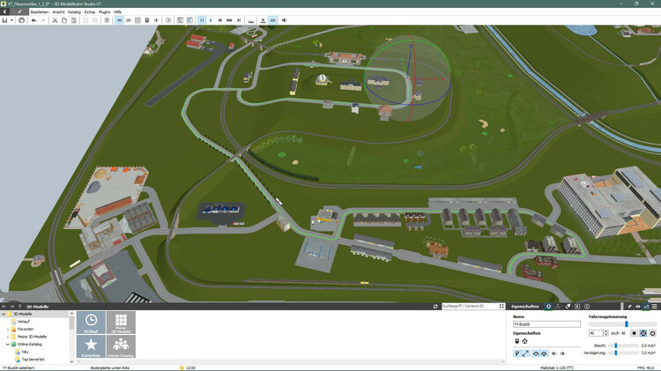Open the clock time settings icon
Screen dimensions: 661x371
pos(168,19)
